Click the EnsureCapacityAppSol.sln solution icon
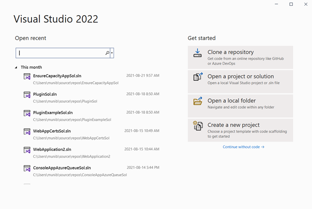This screenshot has height=209, width=312. [x=27, y=76]
